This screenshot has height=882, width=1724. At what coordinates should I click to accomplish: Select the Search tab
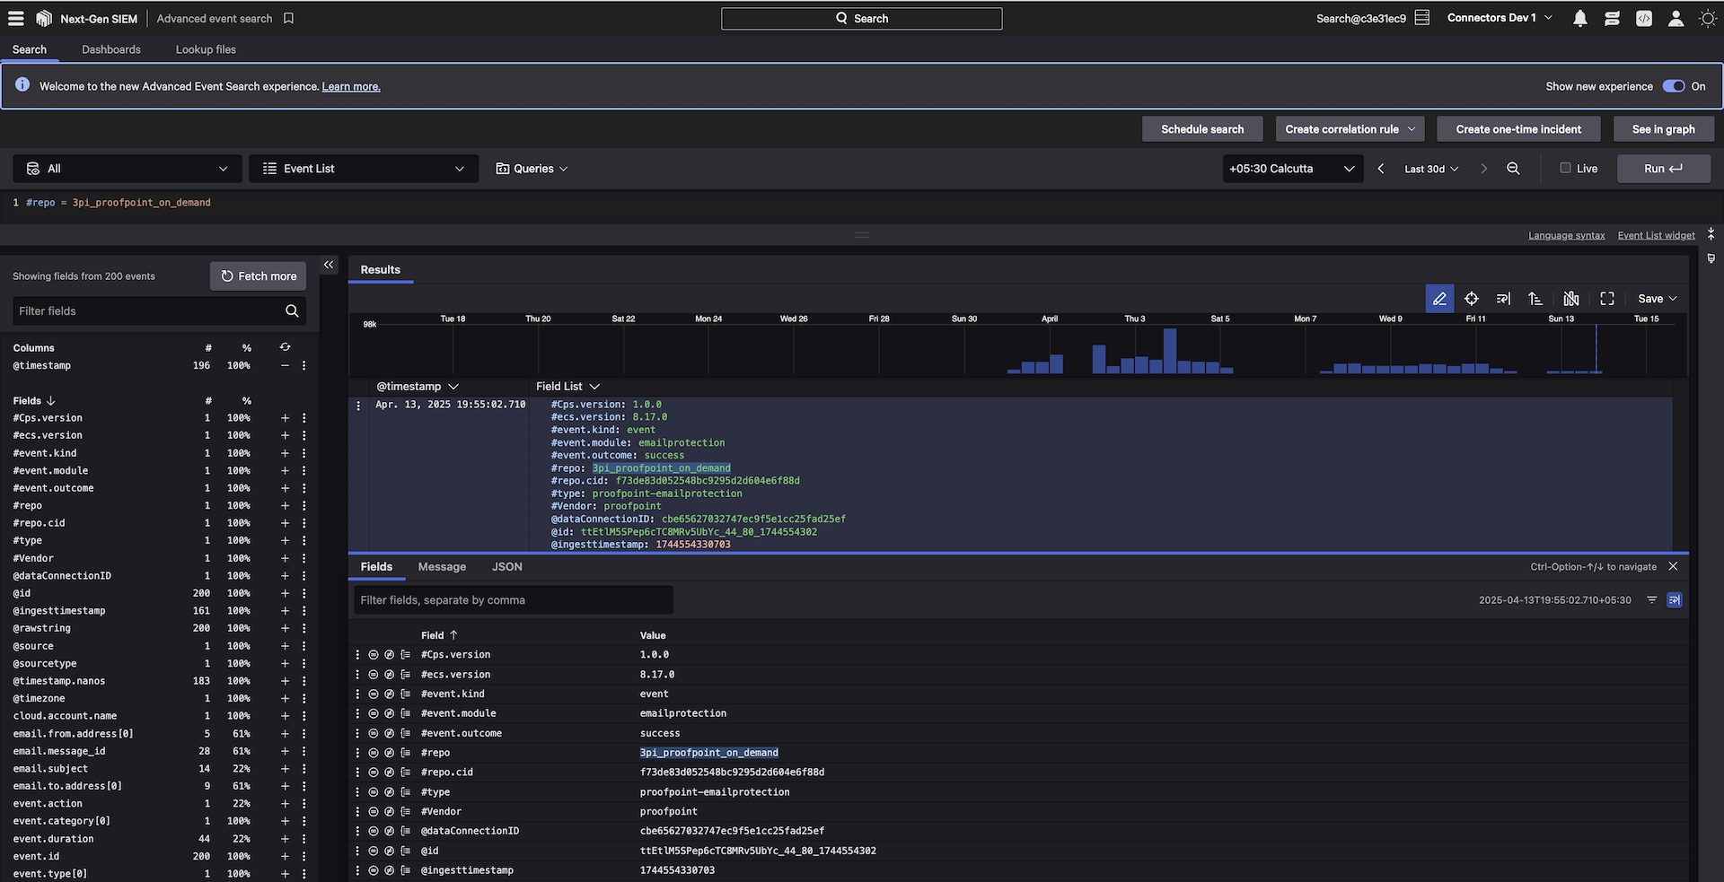click(x=30, y=49)
